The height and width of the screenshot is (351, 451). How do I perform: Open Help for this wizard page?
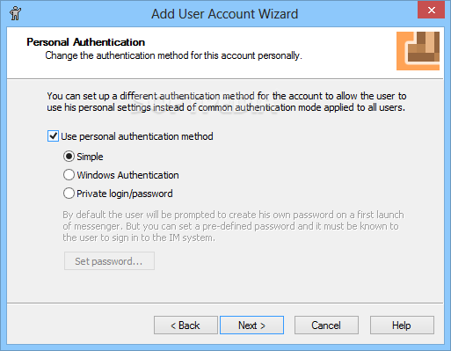point(402,325)
